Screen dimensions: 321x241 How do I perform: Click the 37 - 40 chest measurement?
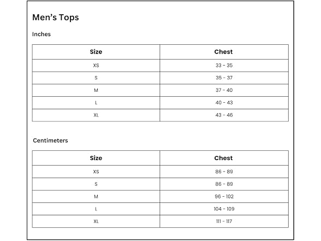pyautogui.click(x=224, y=90)
